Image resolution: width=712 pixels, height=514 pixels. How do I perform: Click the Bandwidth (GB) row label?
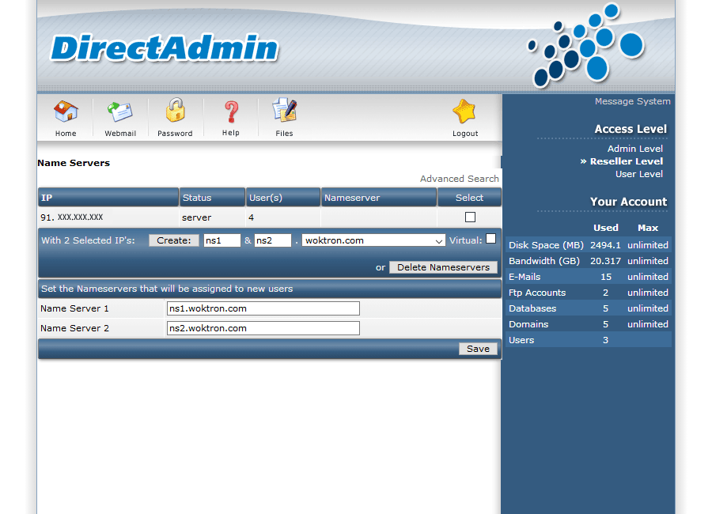(544, 261)
